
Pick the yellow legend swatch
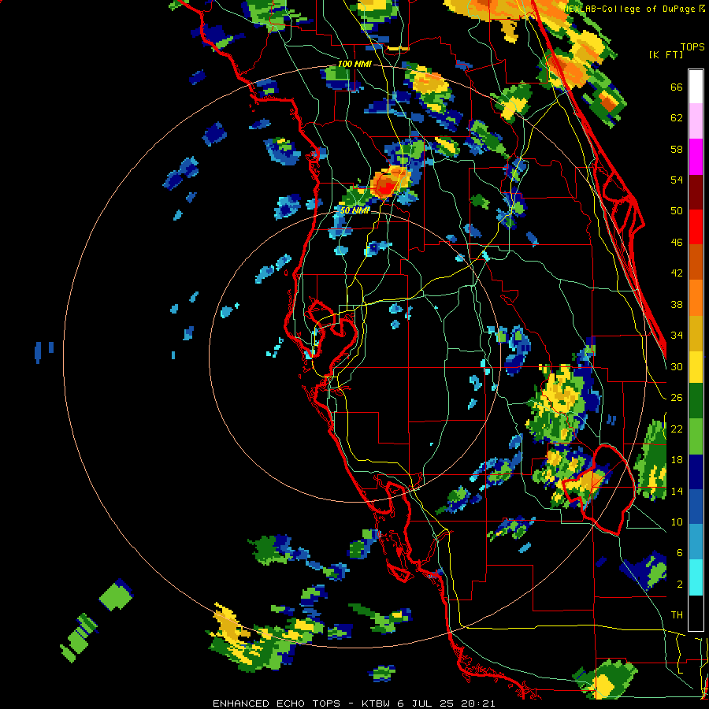pos(696,366)
